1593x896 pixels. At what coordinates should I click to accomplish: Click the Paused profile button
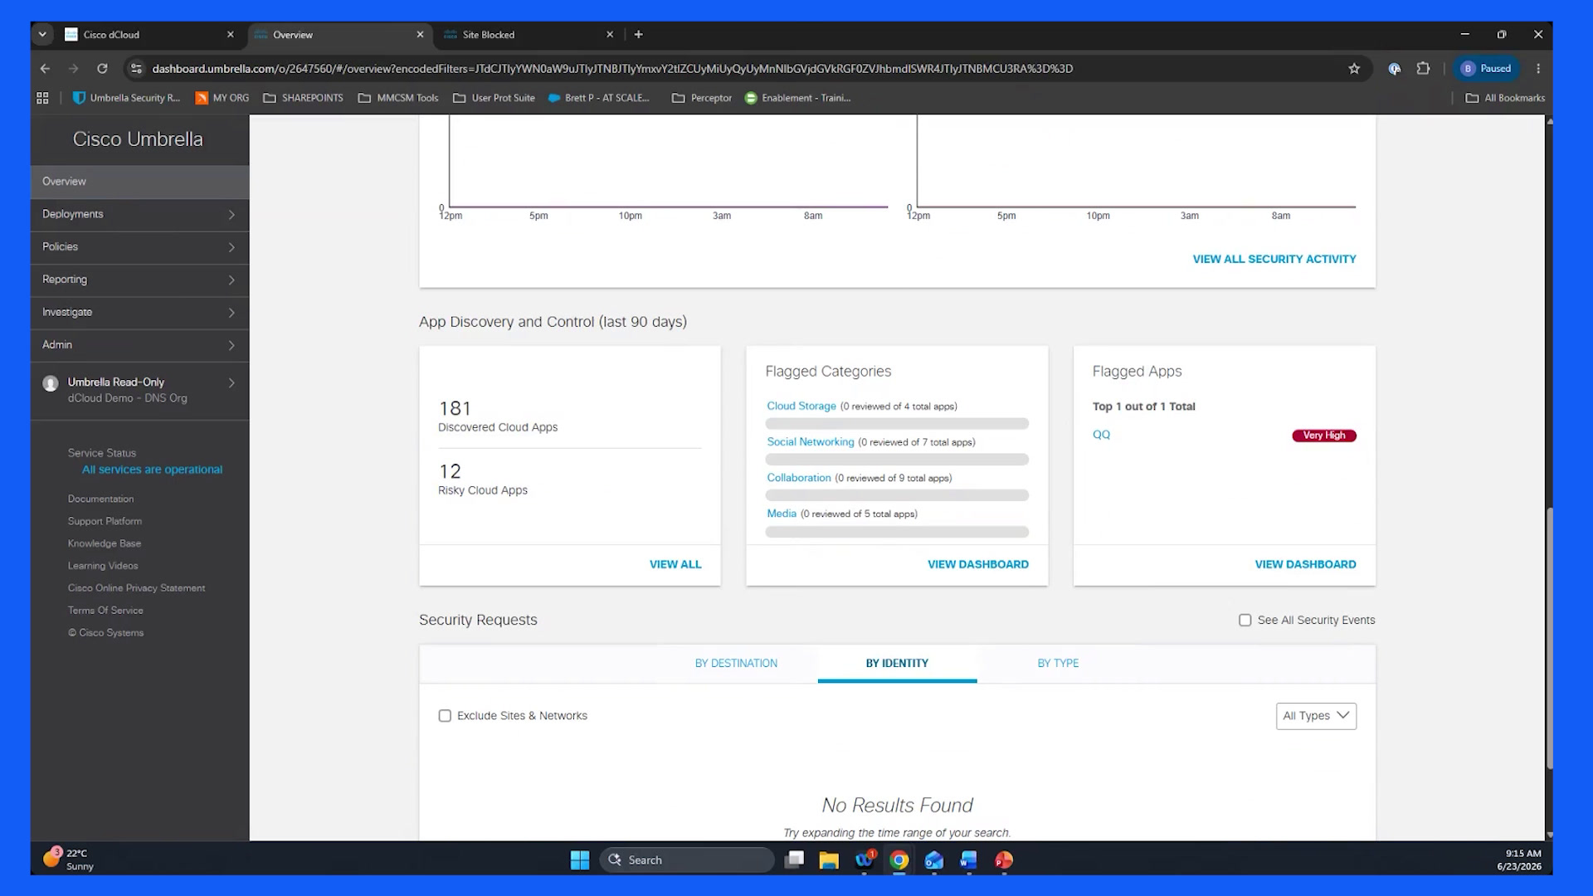click(1487, 69)
